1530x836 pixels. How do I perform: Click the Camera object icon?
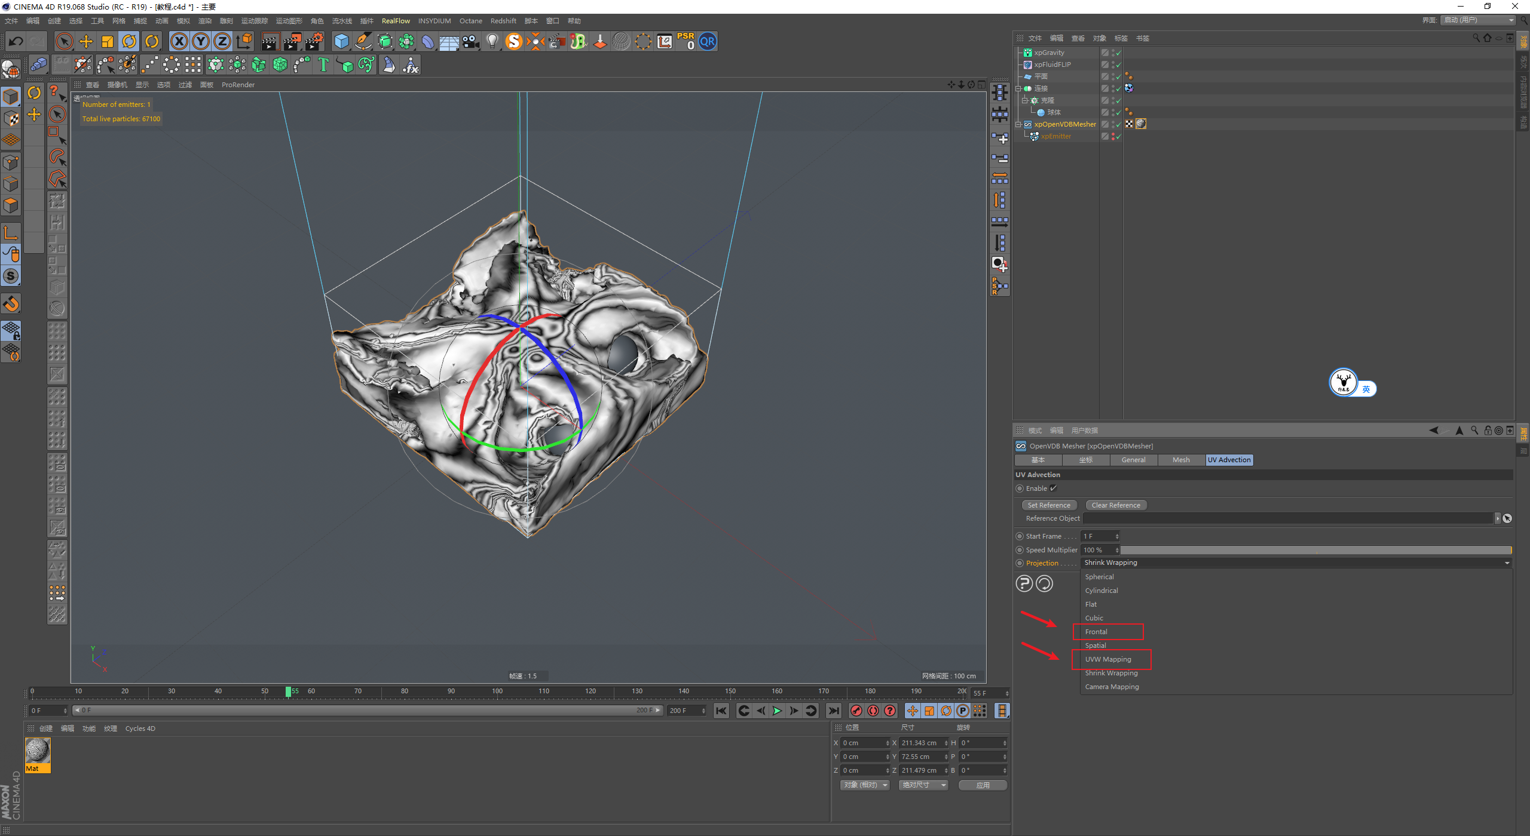471,41
